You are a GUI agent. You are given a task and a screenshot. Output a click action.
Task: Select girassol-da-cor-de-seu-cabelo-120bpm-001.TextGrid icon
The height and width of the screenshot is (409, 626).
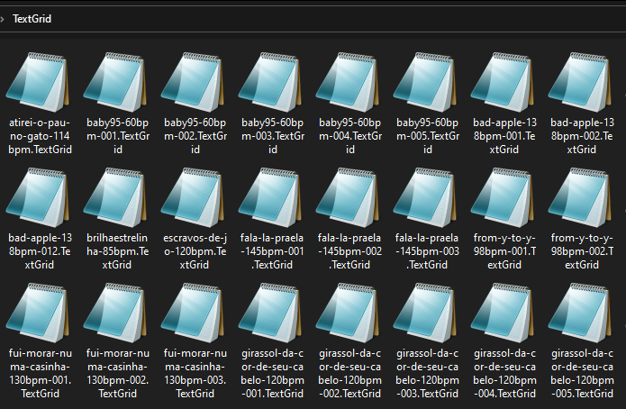[x=271, y=314]
